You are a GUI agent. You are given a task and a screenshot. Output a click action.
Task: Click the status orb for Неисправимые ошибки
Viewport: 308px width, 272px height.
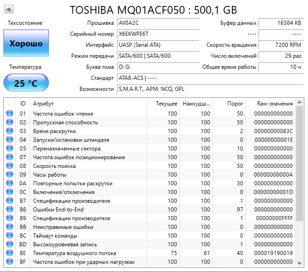10,227
